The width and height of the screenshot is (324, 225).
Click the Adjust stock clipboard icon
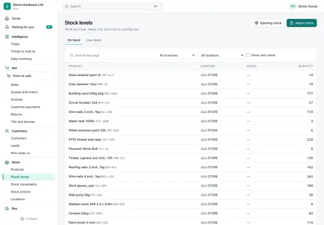(x=292, y=23)
